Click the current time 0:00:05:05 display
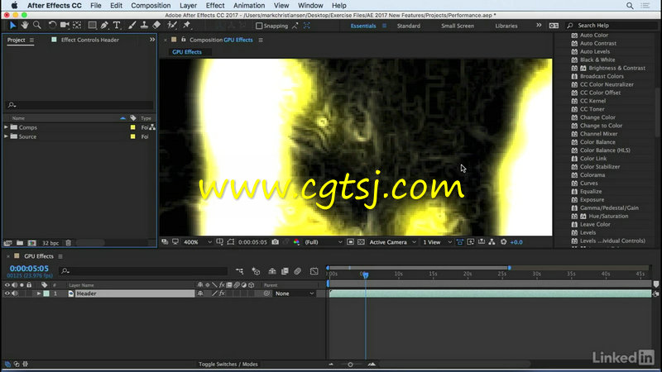 [x=29, y=268]
